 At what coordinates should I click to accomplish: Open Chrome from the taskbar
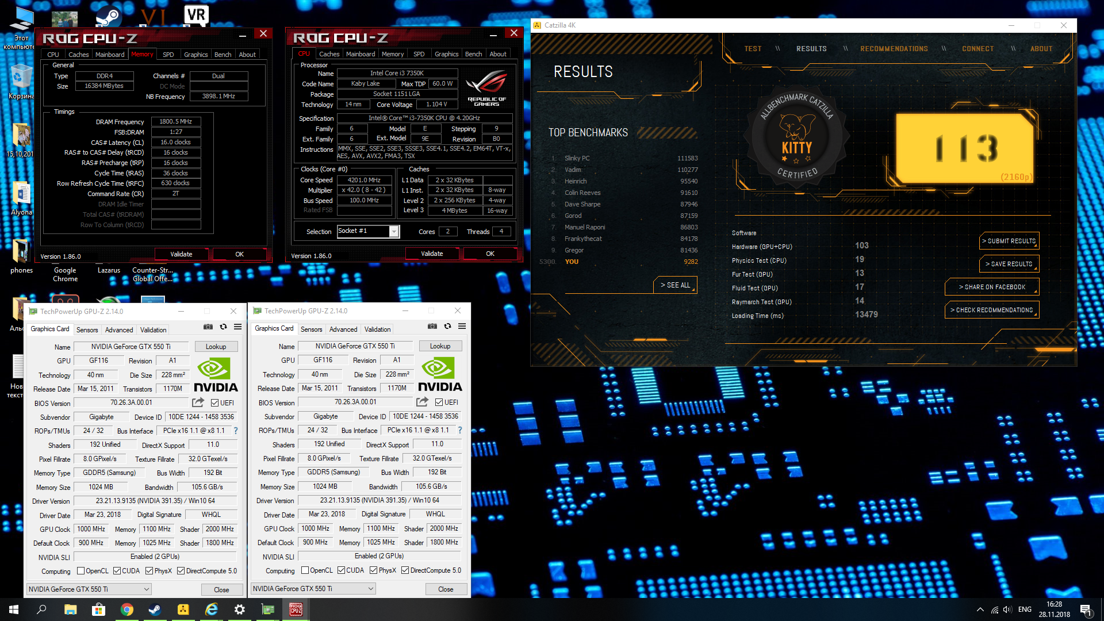point(126,609)
